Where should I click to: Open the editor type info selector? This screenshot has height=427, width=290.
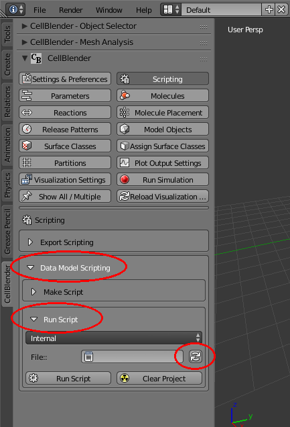click(x=15, y=10)
